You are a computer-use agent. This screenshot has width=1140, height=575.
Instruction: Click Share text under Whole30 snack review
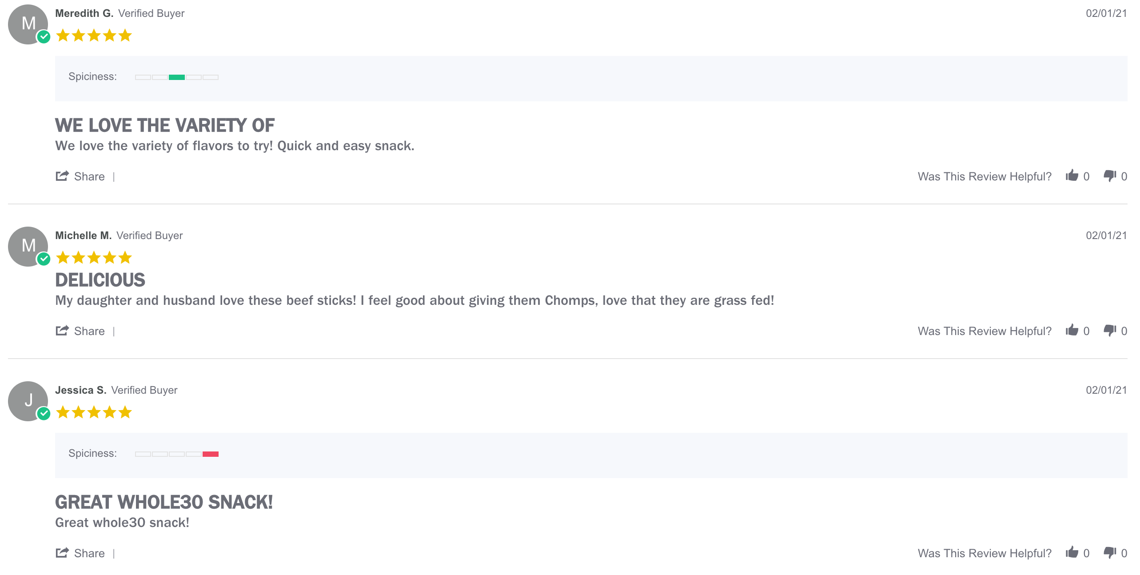(x=89, y=553)
